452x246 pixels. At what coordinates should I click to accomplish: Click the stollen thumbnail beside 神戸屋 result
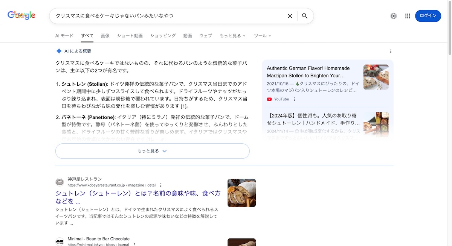coord(241,193)
